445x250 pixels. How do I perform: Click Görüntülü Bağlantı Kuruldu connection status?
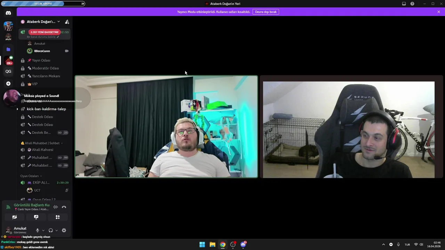32,205
